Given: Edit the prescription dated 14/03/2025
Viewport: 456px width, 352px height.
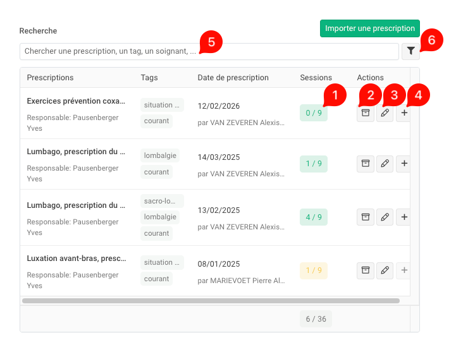Looking at the screenshot, I should pyautogui.click(x=385, y=164).
